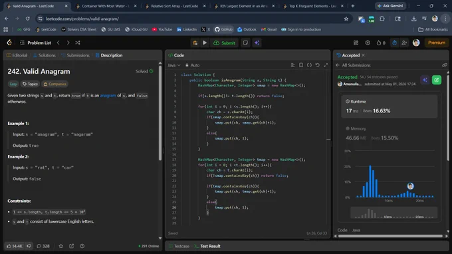Open Java language dropdown
This screenshot has height=254, width=452.
(174, 65)
